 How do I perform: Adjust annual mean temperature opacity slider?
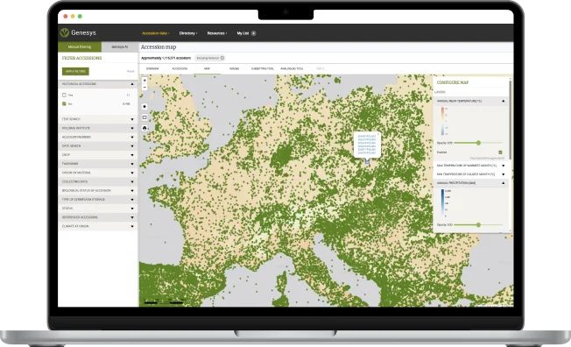tap(478, 143)
